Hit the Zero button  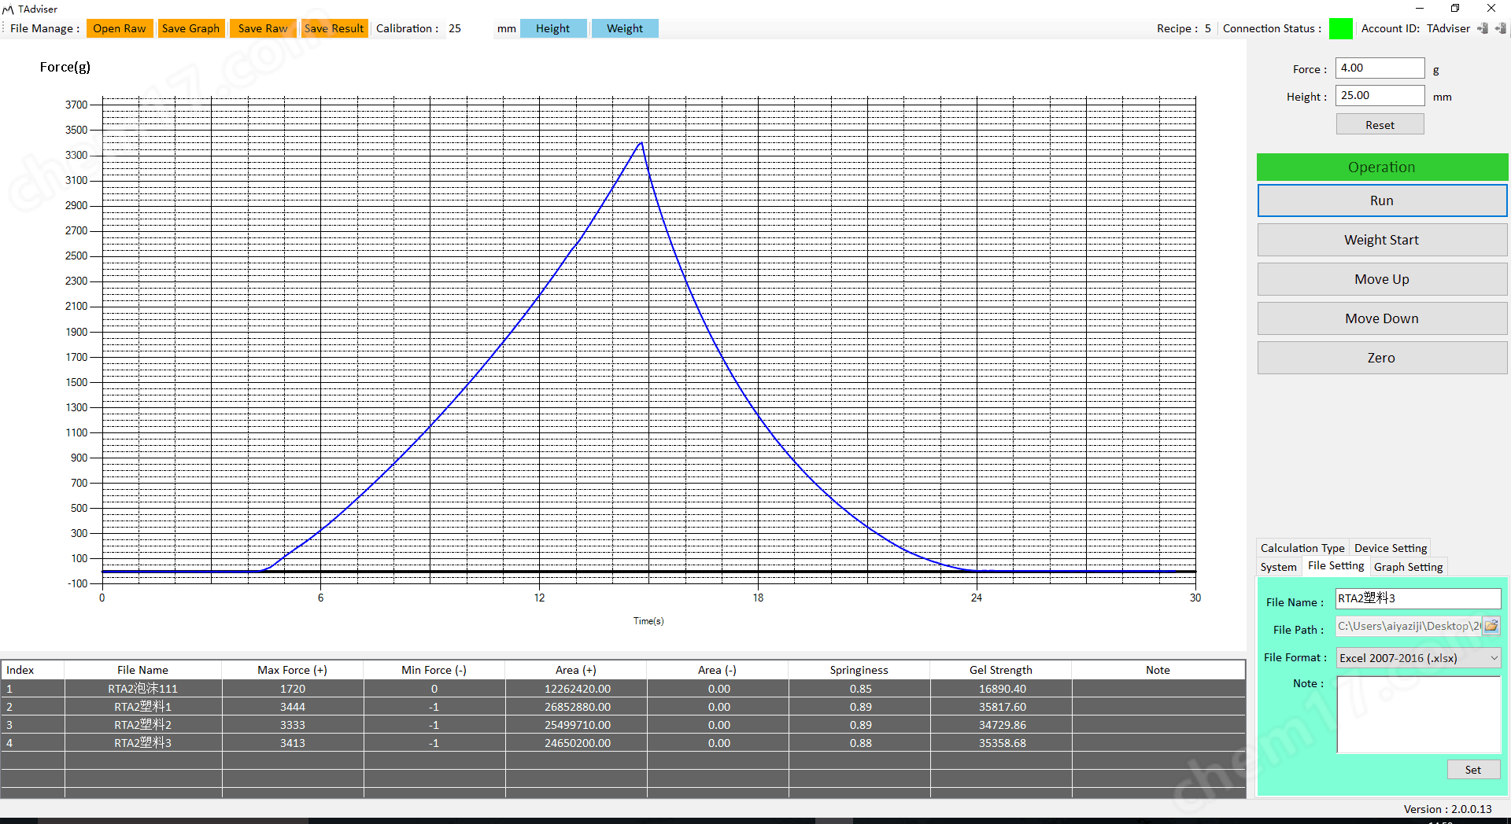1381,358
